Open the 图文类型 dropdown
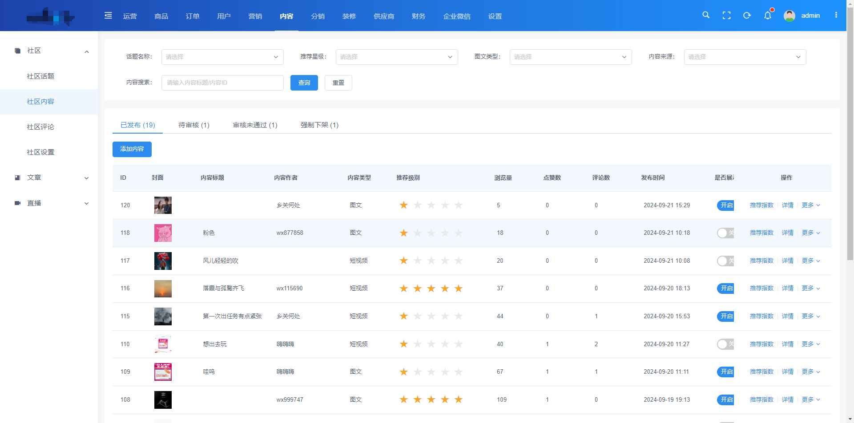854x423 pixels. pyautogui.click(x=571, y=57)
